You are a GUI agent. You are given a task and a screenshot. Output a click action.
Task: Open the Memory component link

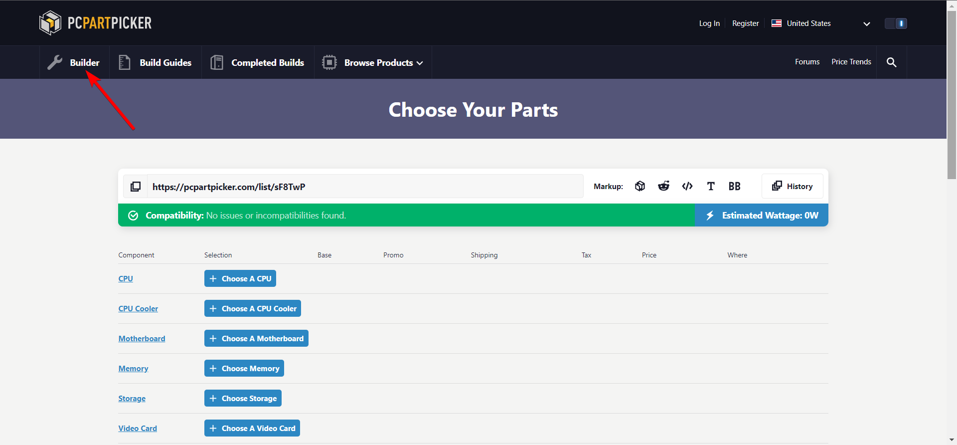(x=133, y=368)
